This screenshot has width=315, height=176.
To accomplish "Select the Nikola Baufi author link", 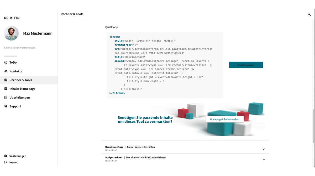I will (x=111, y=150).
